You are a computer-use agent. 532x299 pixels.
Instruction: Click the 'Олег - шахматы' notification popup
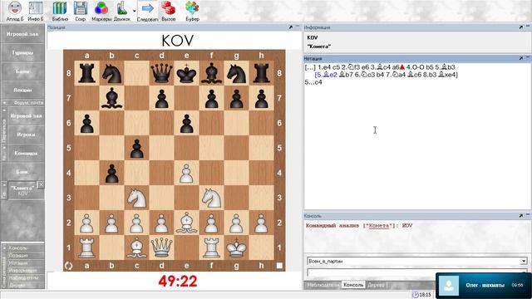(484, 285)
